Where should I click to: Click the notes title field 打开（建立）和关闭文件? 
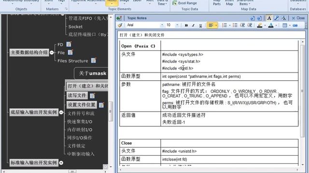211,35
